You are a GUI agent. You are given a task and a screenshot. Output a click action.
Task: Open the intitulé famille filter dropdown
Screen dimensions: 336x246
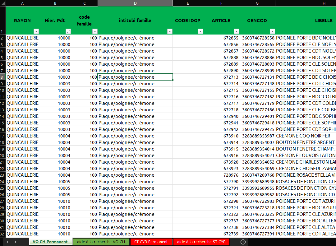[x=170, y=31]
